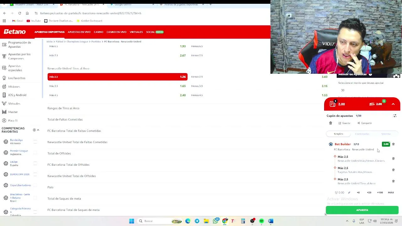Open Spotify from the taskbar
402x226 pixels.
261,221
